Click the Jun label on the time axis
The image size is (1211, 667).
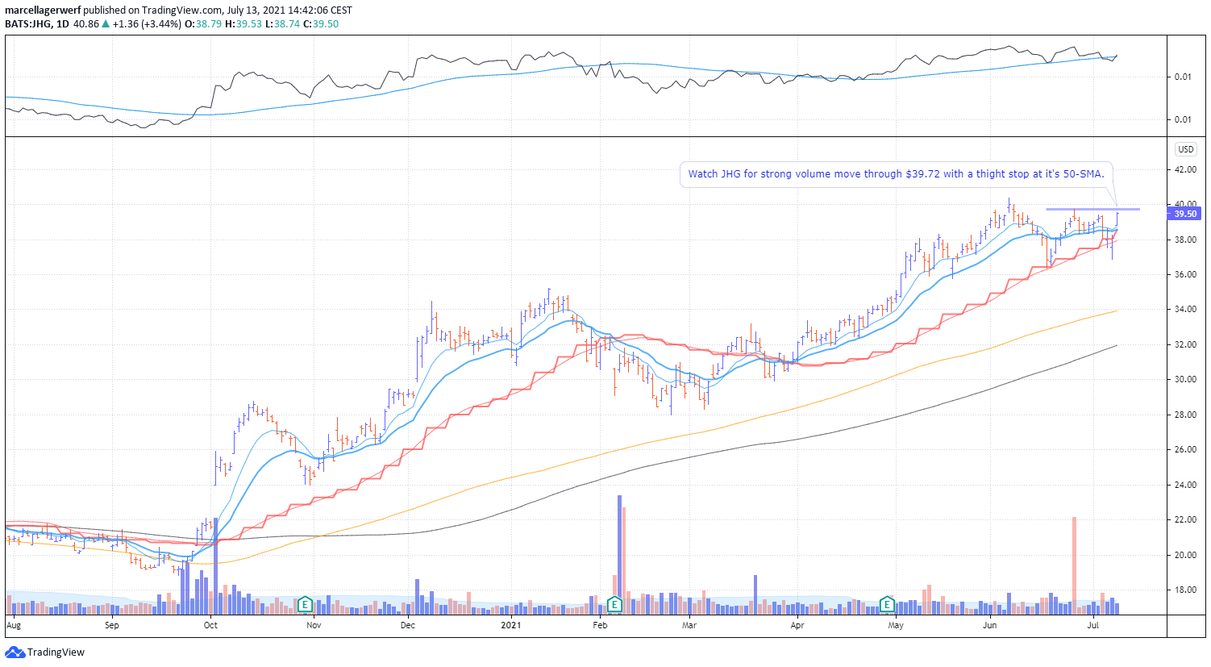(x=990, y=625)
